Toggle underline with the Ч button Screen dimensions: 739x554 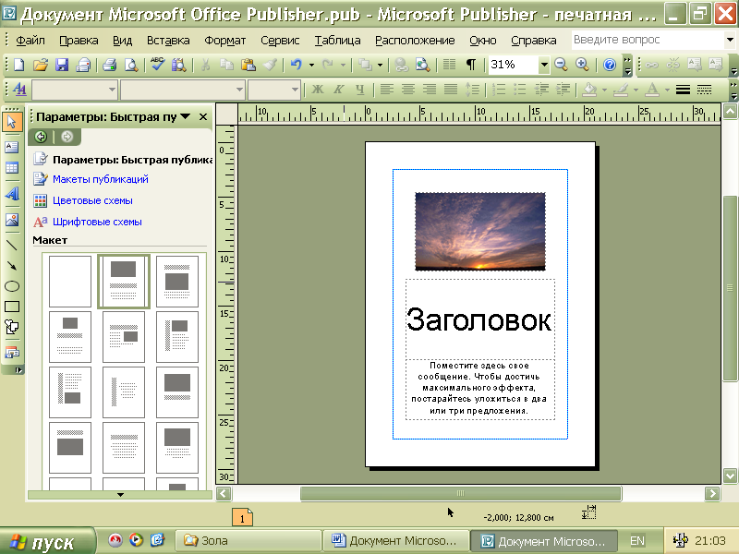pos(360,89)
